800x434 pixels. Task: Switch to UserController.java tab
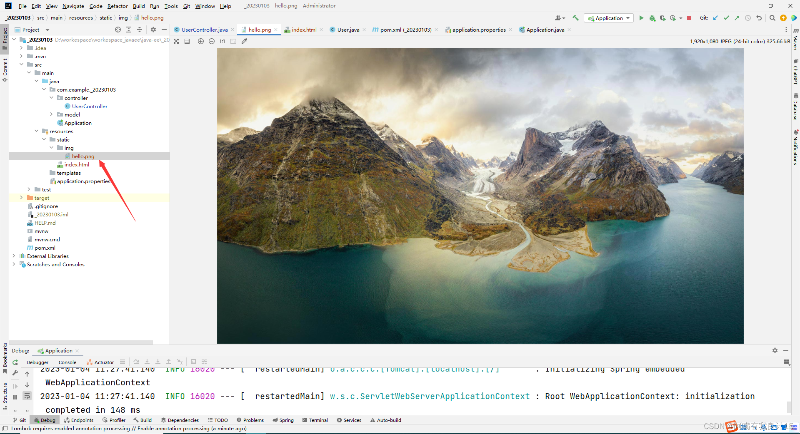(x=204, y=30)
